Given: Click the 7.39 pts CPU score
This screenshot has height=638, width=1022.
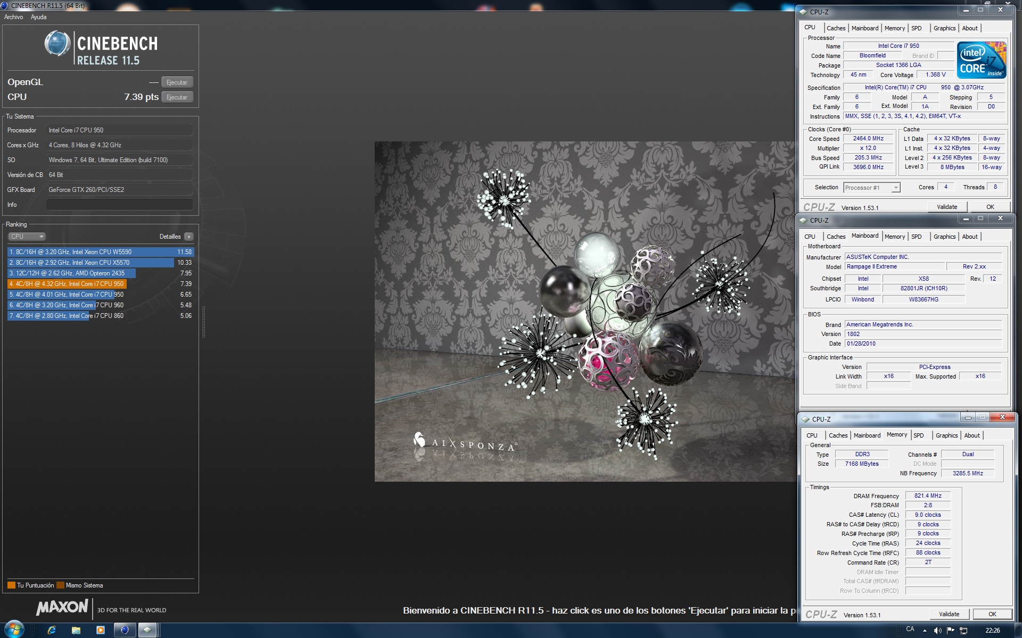Looking at the screenshot, I should pyautogui.click(x=141, y=97).
